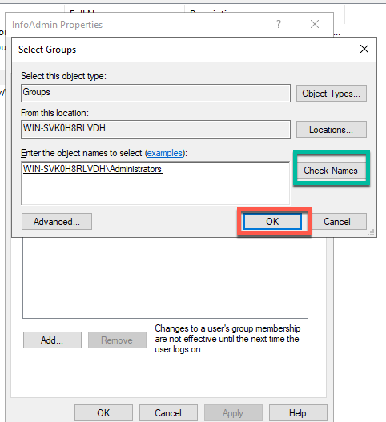Click the WIN-SVK0H8RLVDH location field
The width and height of the screenshot is (386, 422).
pyautogui.click(x=155, y=129)
